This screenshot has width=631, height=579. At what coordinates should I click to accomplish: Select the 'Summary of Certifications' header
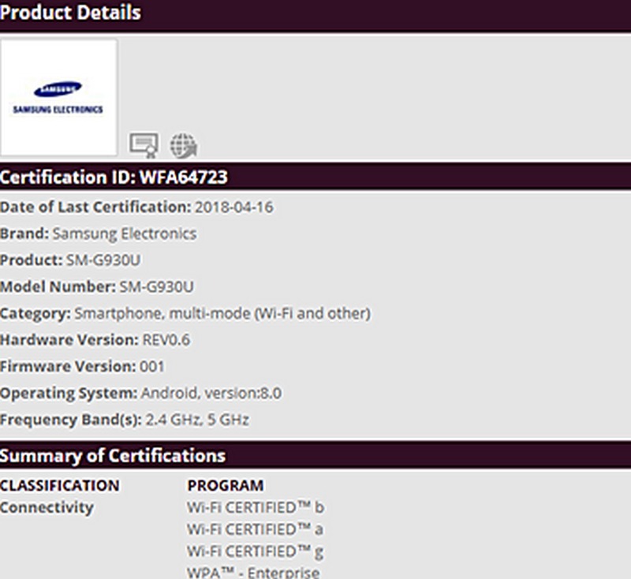(x=113, y=456)
